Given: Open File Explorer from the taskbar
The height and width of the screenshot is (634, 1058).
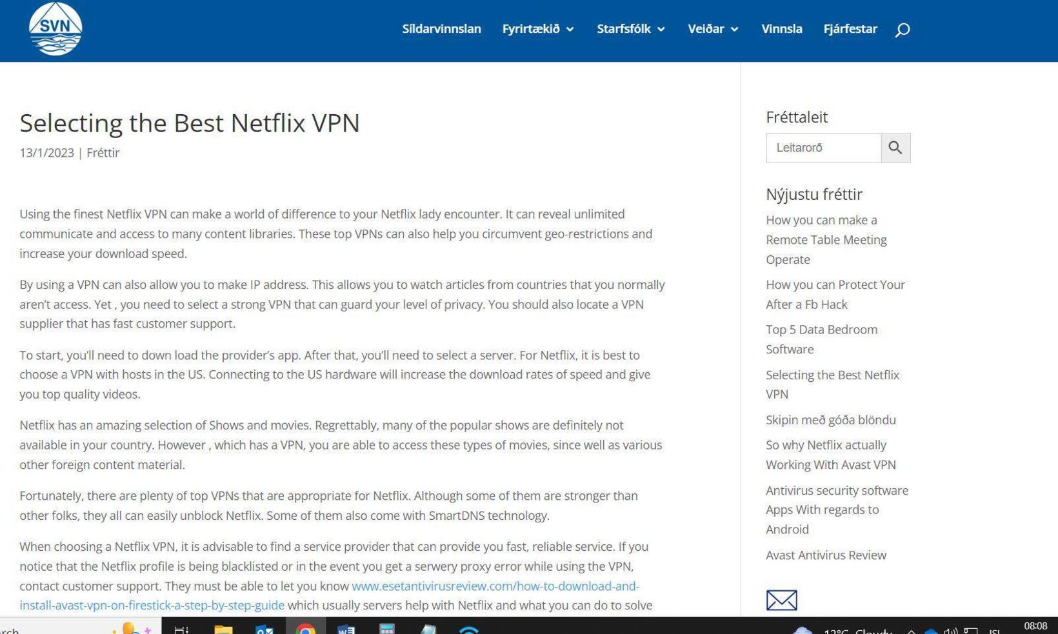Looking at the screenshot, I should tap(223, 628).
